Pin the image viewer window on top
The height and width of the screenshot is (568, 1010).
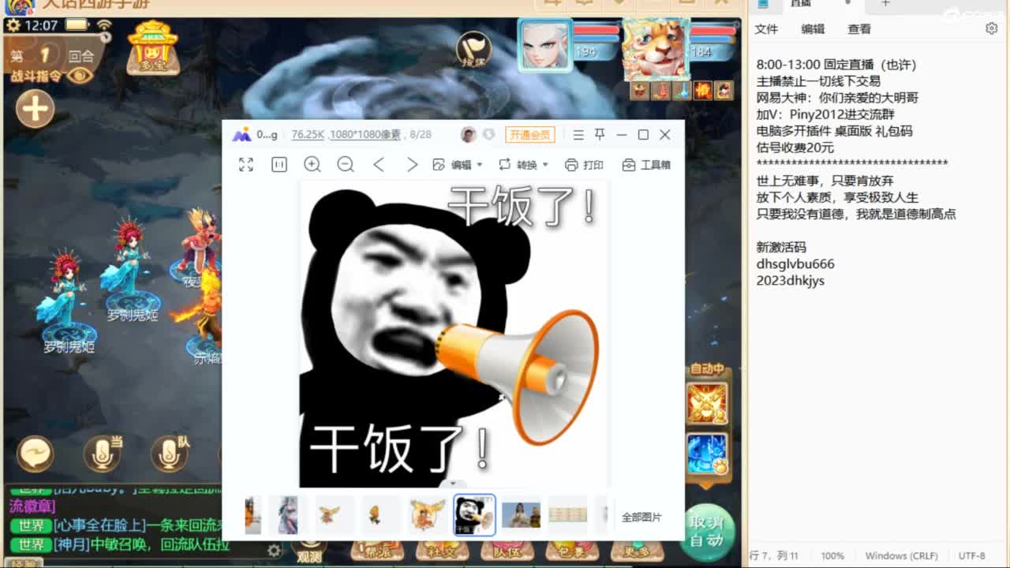tap(600, 135)
